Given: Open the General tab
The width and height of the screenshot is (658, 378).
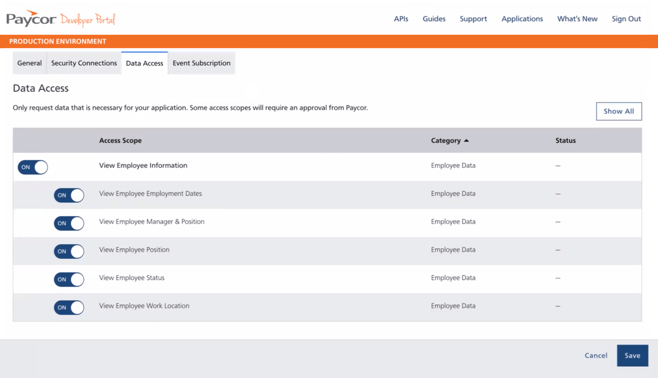Looking at the screenshot, I should pyautogui.click(x=30, y=63).
